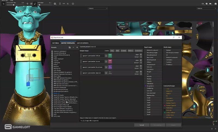Remove the Specular output map with its X
Image resolution: width=218 pixels, height=132 pixels.
[x=141, y=74]
